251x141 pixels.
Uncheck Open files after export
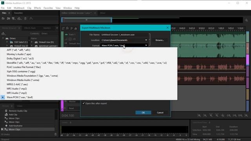click(x=84, y=103)
